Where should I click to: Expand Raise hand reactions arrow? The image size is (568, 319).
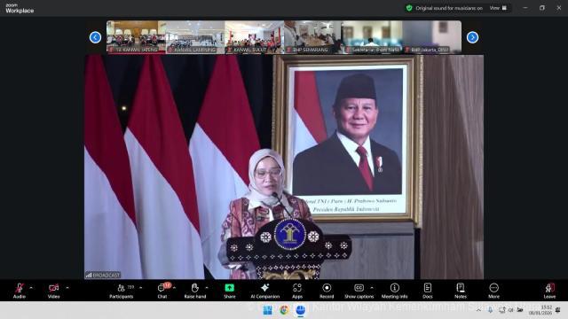[207, 288]
